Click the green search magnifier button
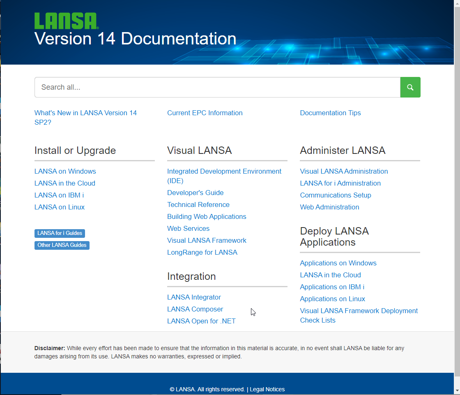The height and width of the screenshot is (395, 460). pyautogui.click(x=410, y=87)
